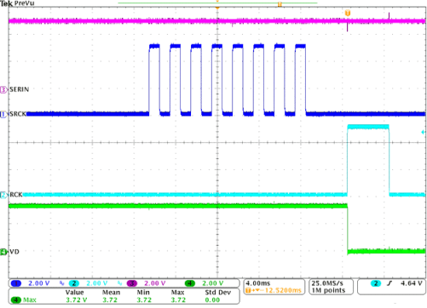Click the SERIN channel label
This screenshot has width=427, height=308.
click(x=20, y=89)
